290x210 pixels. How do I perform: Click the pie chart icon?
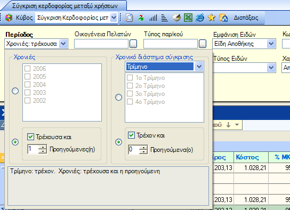click(x=176, y=18)
